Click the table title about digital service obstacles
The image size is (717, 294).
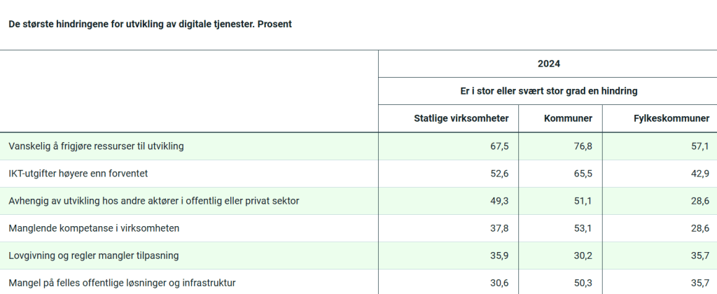150,24
